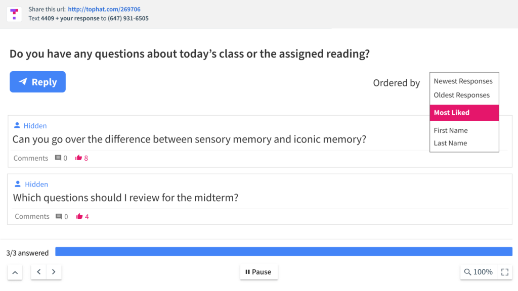Click the answered progress bar
Viewport: 518px width, 291px height.
pos(283,252)
